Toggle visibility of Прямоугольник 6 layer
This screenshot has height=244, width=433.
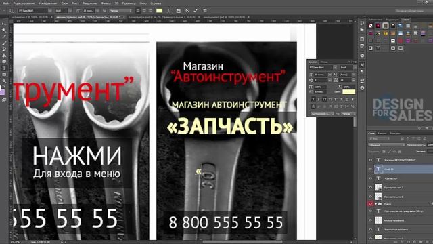pyautogui.click(x=371, y=197)
